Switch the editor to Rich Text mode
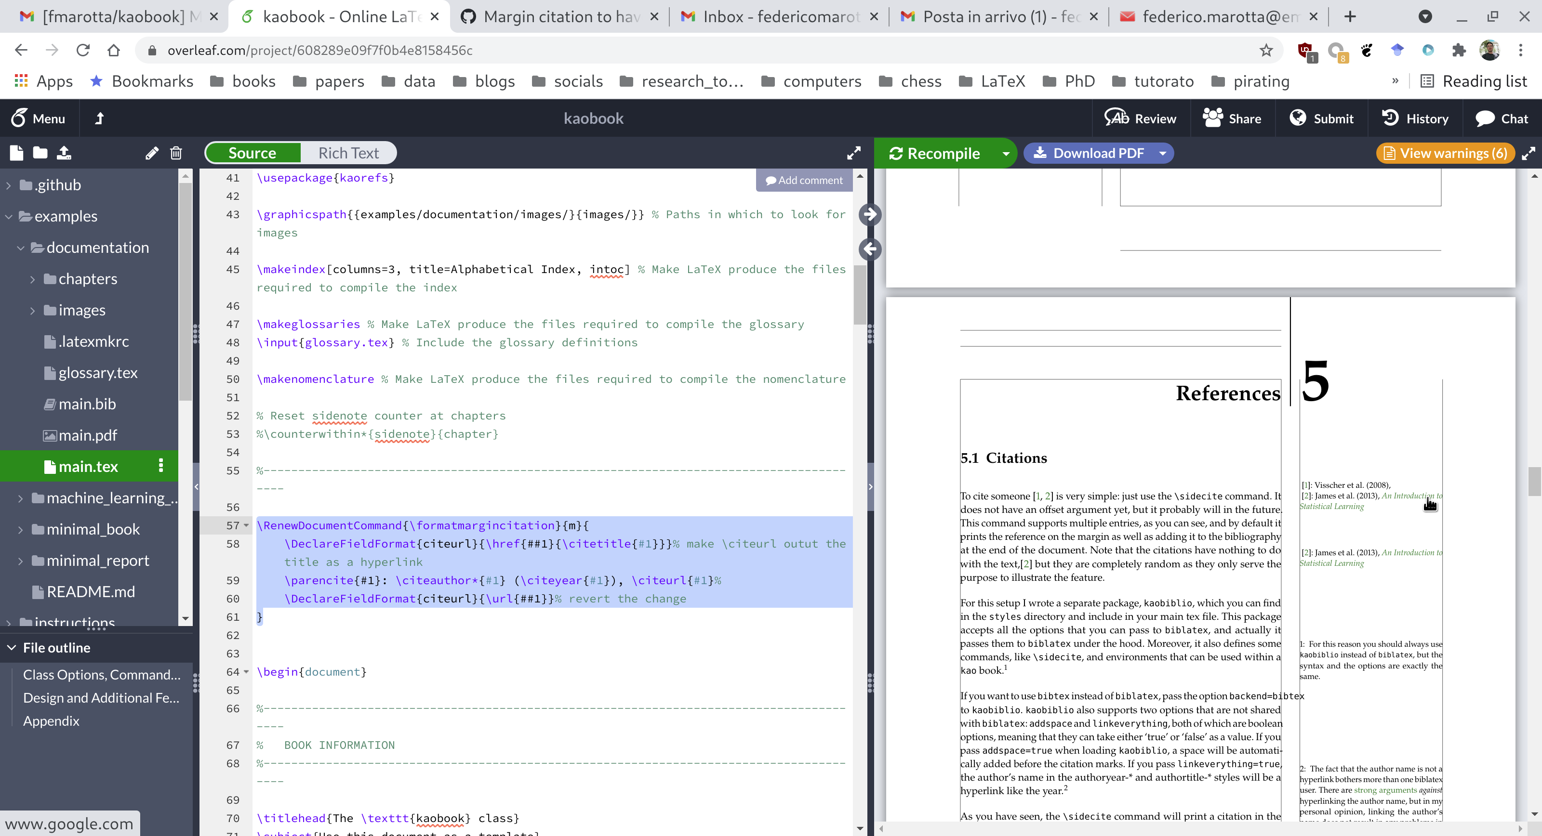The height and width of the screenshot is (836, 1542). click(x=348, y=153)
